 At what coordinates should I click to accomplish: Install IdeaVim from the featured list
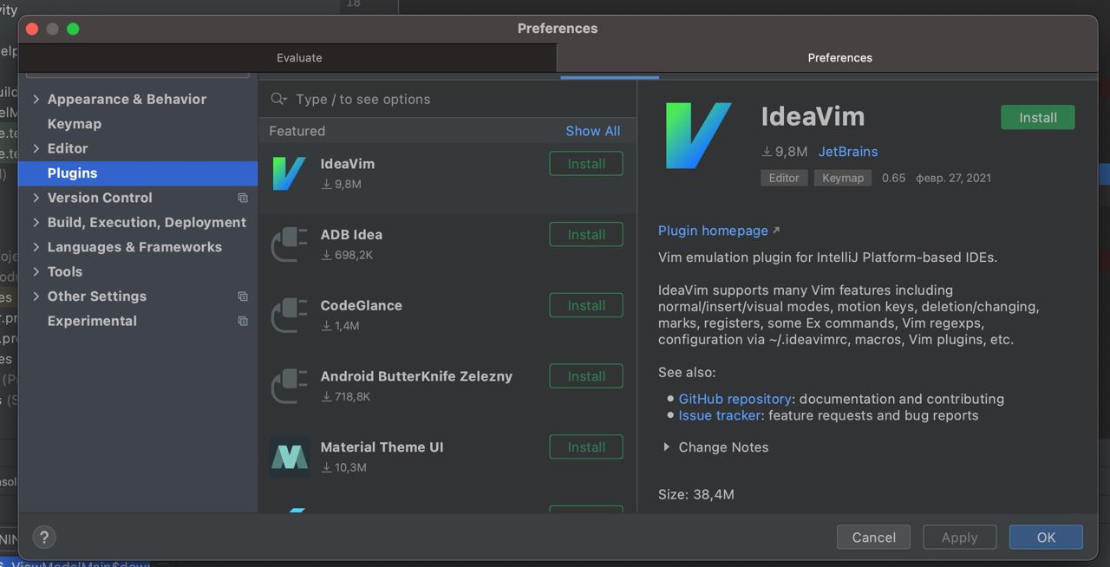pos(586,164)
